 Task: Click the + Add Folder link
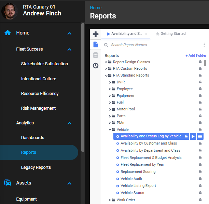[x=196, y=55]
